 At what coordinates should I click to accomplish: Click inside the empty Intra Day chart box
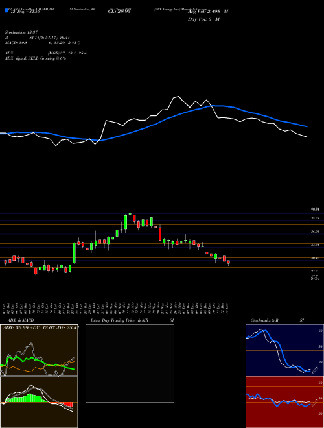point(130,363)
